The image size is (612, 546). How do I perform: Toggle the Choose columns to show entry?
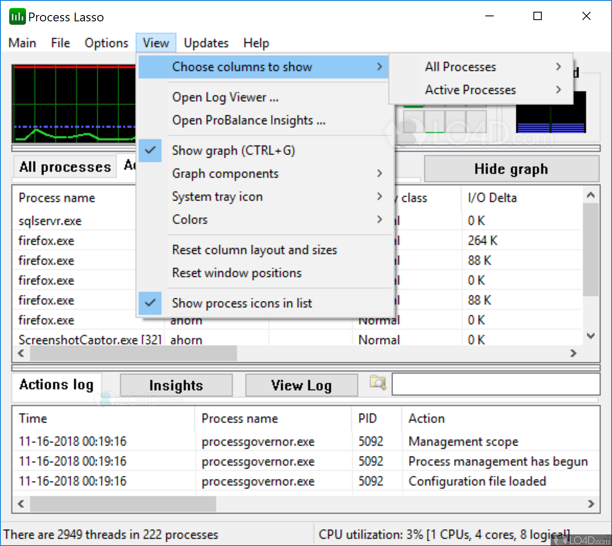(x=242, y=67)
